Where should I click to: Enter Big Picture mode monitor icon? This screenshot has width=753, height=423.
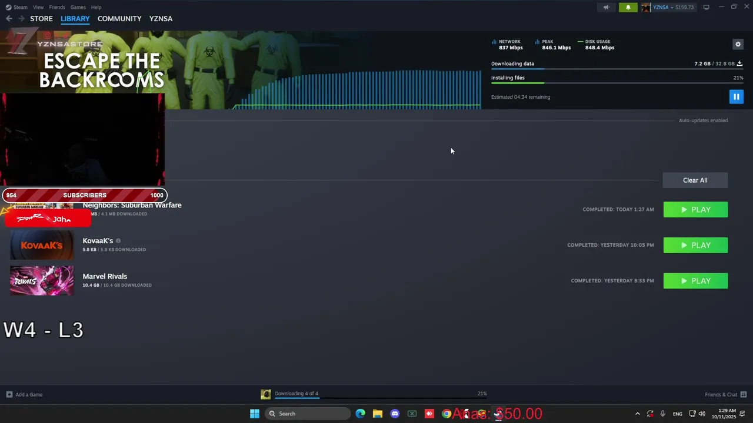[x=706, y=7]
